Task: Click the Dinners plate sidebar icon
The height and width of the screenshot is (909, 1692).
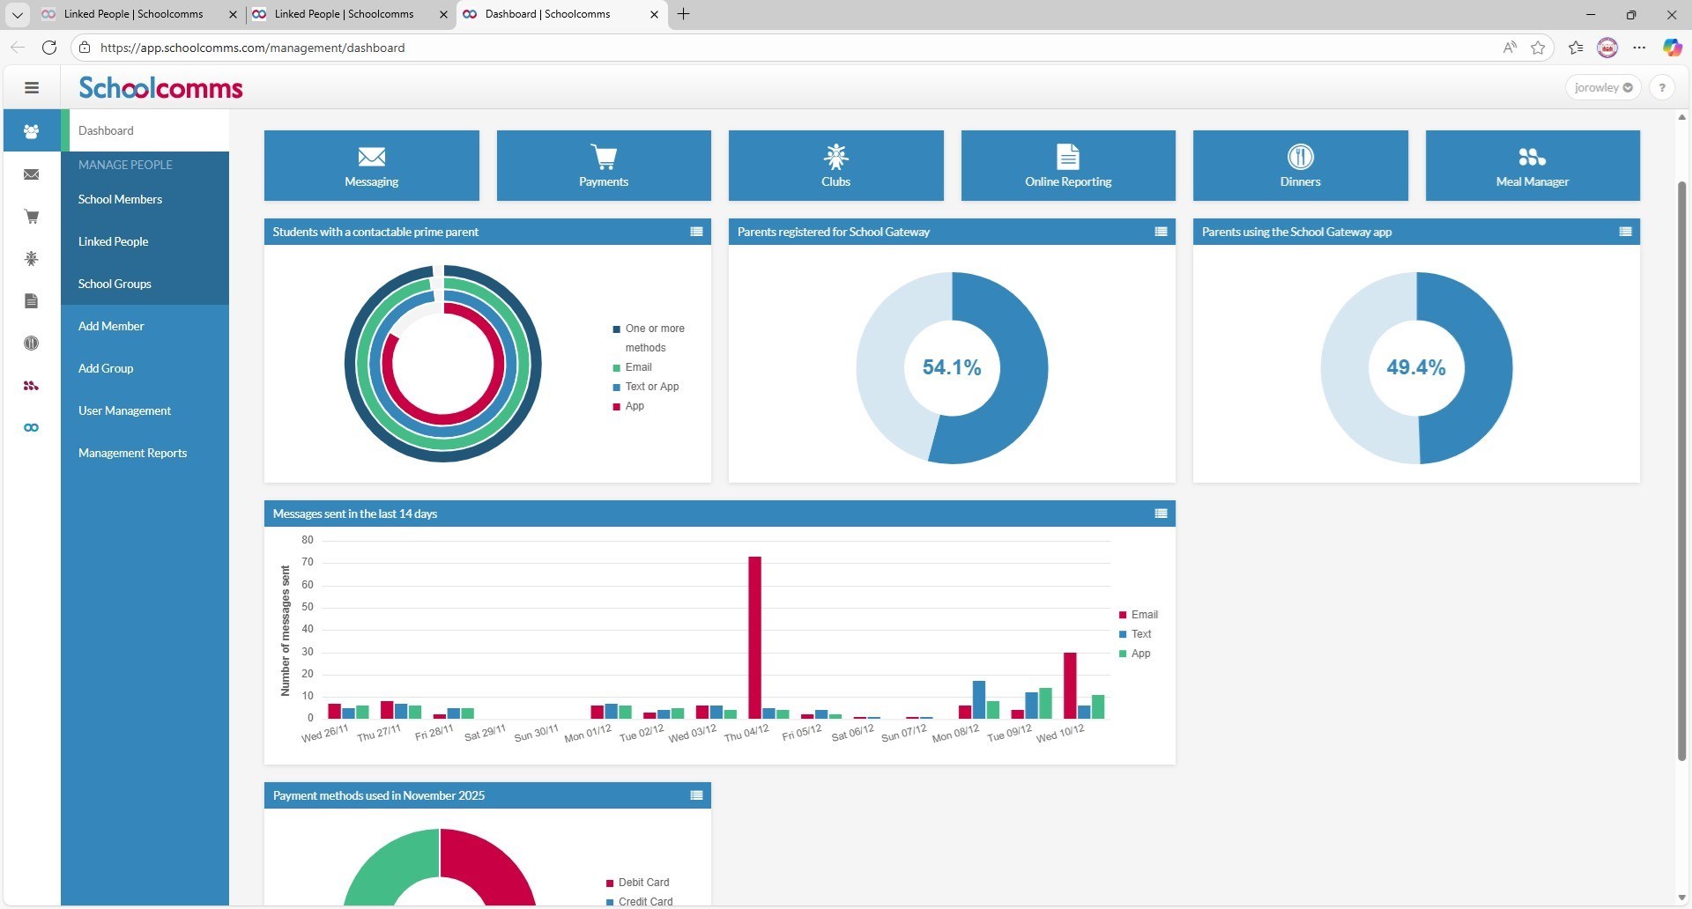Action: coord(32,344)
